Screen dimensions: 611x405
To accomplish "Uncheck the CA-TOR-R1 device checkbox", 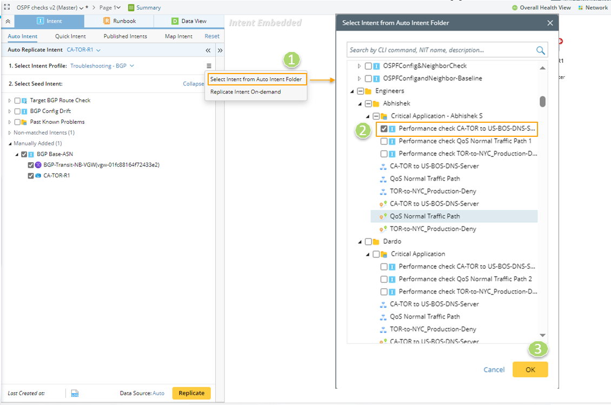I will point(31,176).
